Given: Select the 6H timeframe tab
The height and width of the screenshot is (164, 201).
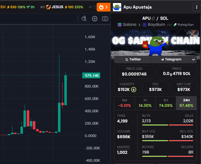Looking at the screenshot, I should point(166,103).
